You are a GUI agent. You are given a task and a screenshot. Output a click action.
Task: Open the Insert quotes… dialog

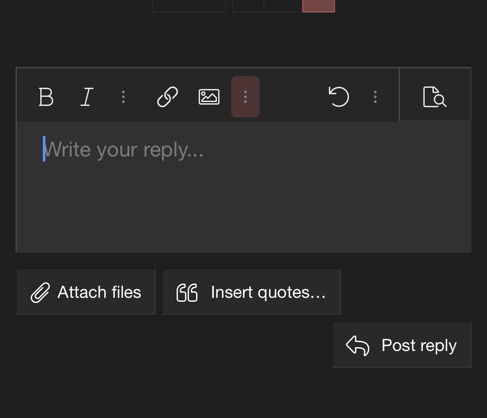[268, 292]
